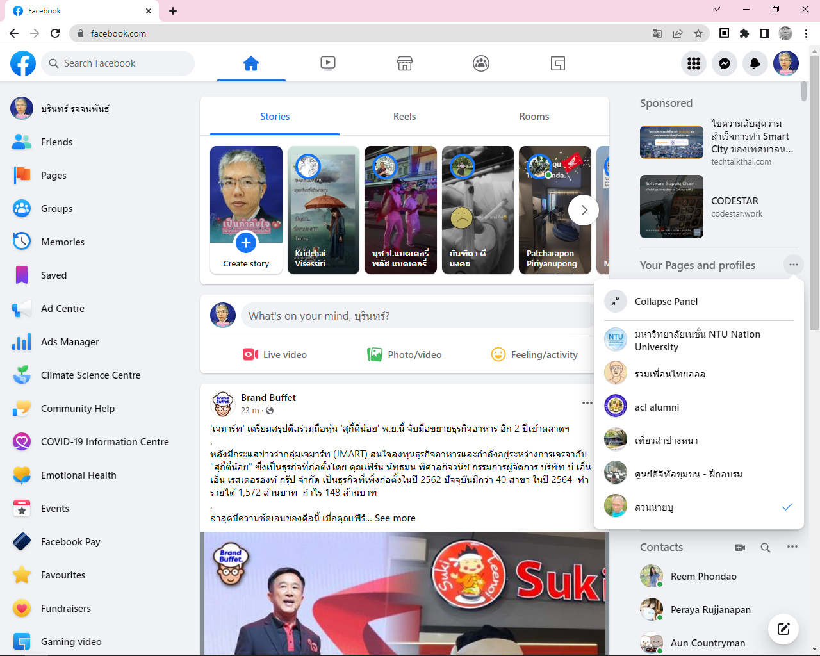The image size is (820, 656).
Task: Open the Watch video tab icon
Action: click(x=328, y=63)
